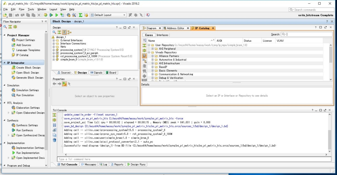Click the Generate Bitstream toolbar icon

coord(62,15)
